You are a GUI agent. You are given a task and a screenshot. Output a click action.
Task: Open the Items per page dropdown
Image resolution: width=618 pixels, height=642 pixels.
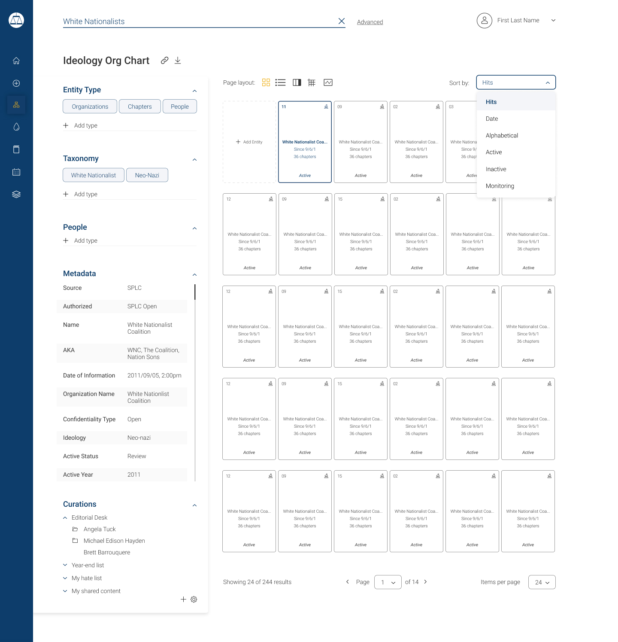coord(542,582)
